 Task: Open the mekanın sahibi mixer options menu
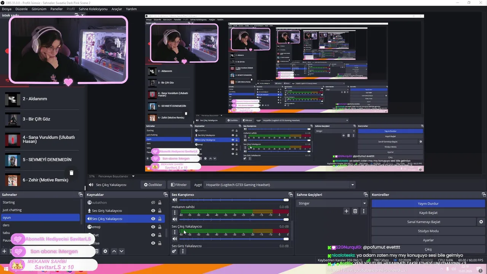coord(175,212)
